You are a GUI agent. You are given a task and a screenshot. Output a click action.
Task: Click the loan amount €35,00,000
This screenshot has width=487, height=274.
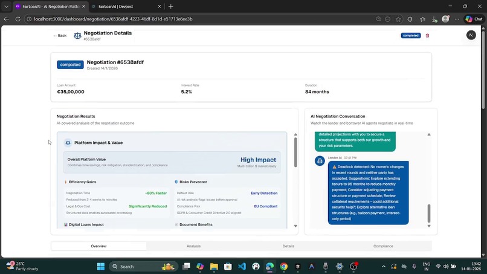pos(71,92)
